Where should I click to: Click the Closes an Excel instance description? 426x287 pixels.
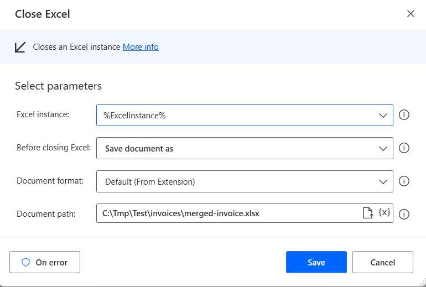point(76,47)
